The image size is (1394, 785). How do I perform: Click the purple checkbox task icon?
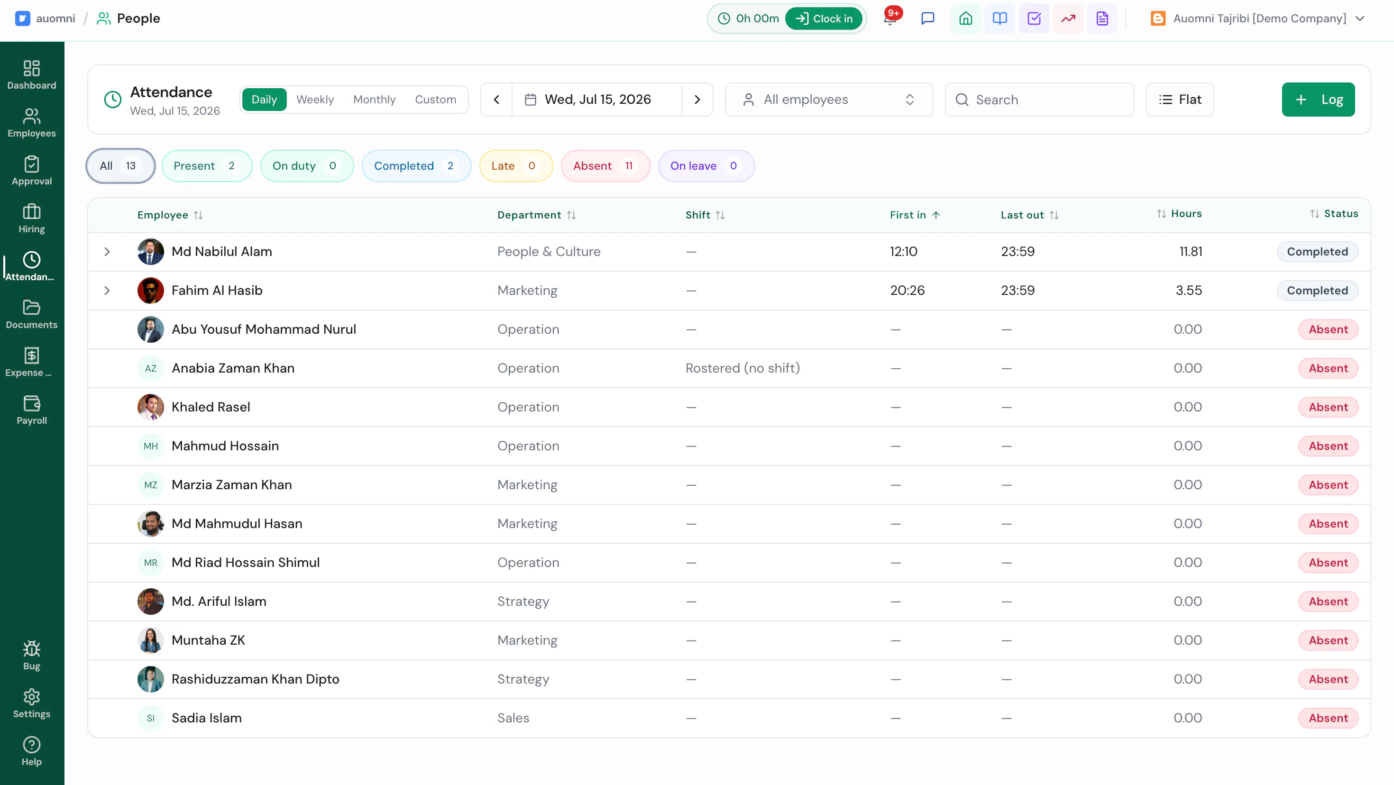tap(1034, 18)
